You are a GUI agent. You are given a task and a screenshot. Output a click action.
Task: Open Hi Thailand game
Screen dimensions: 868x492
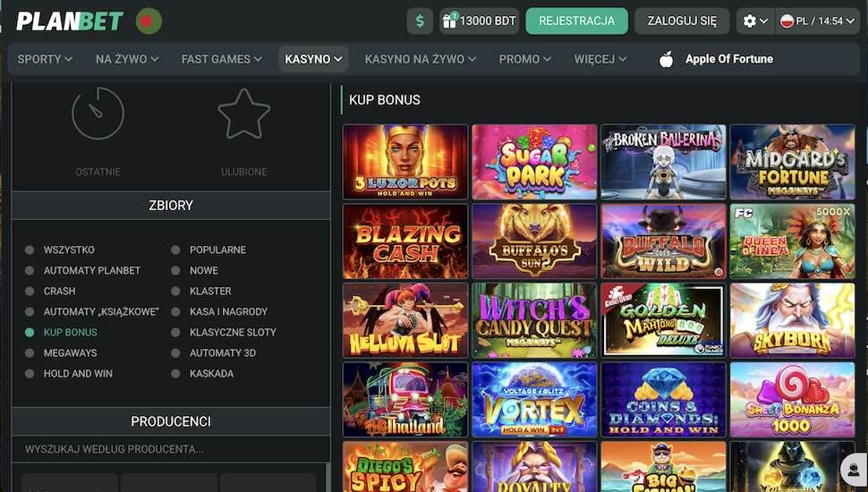pyautogui.click(x=405, y=400)
